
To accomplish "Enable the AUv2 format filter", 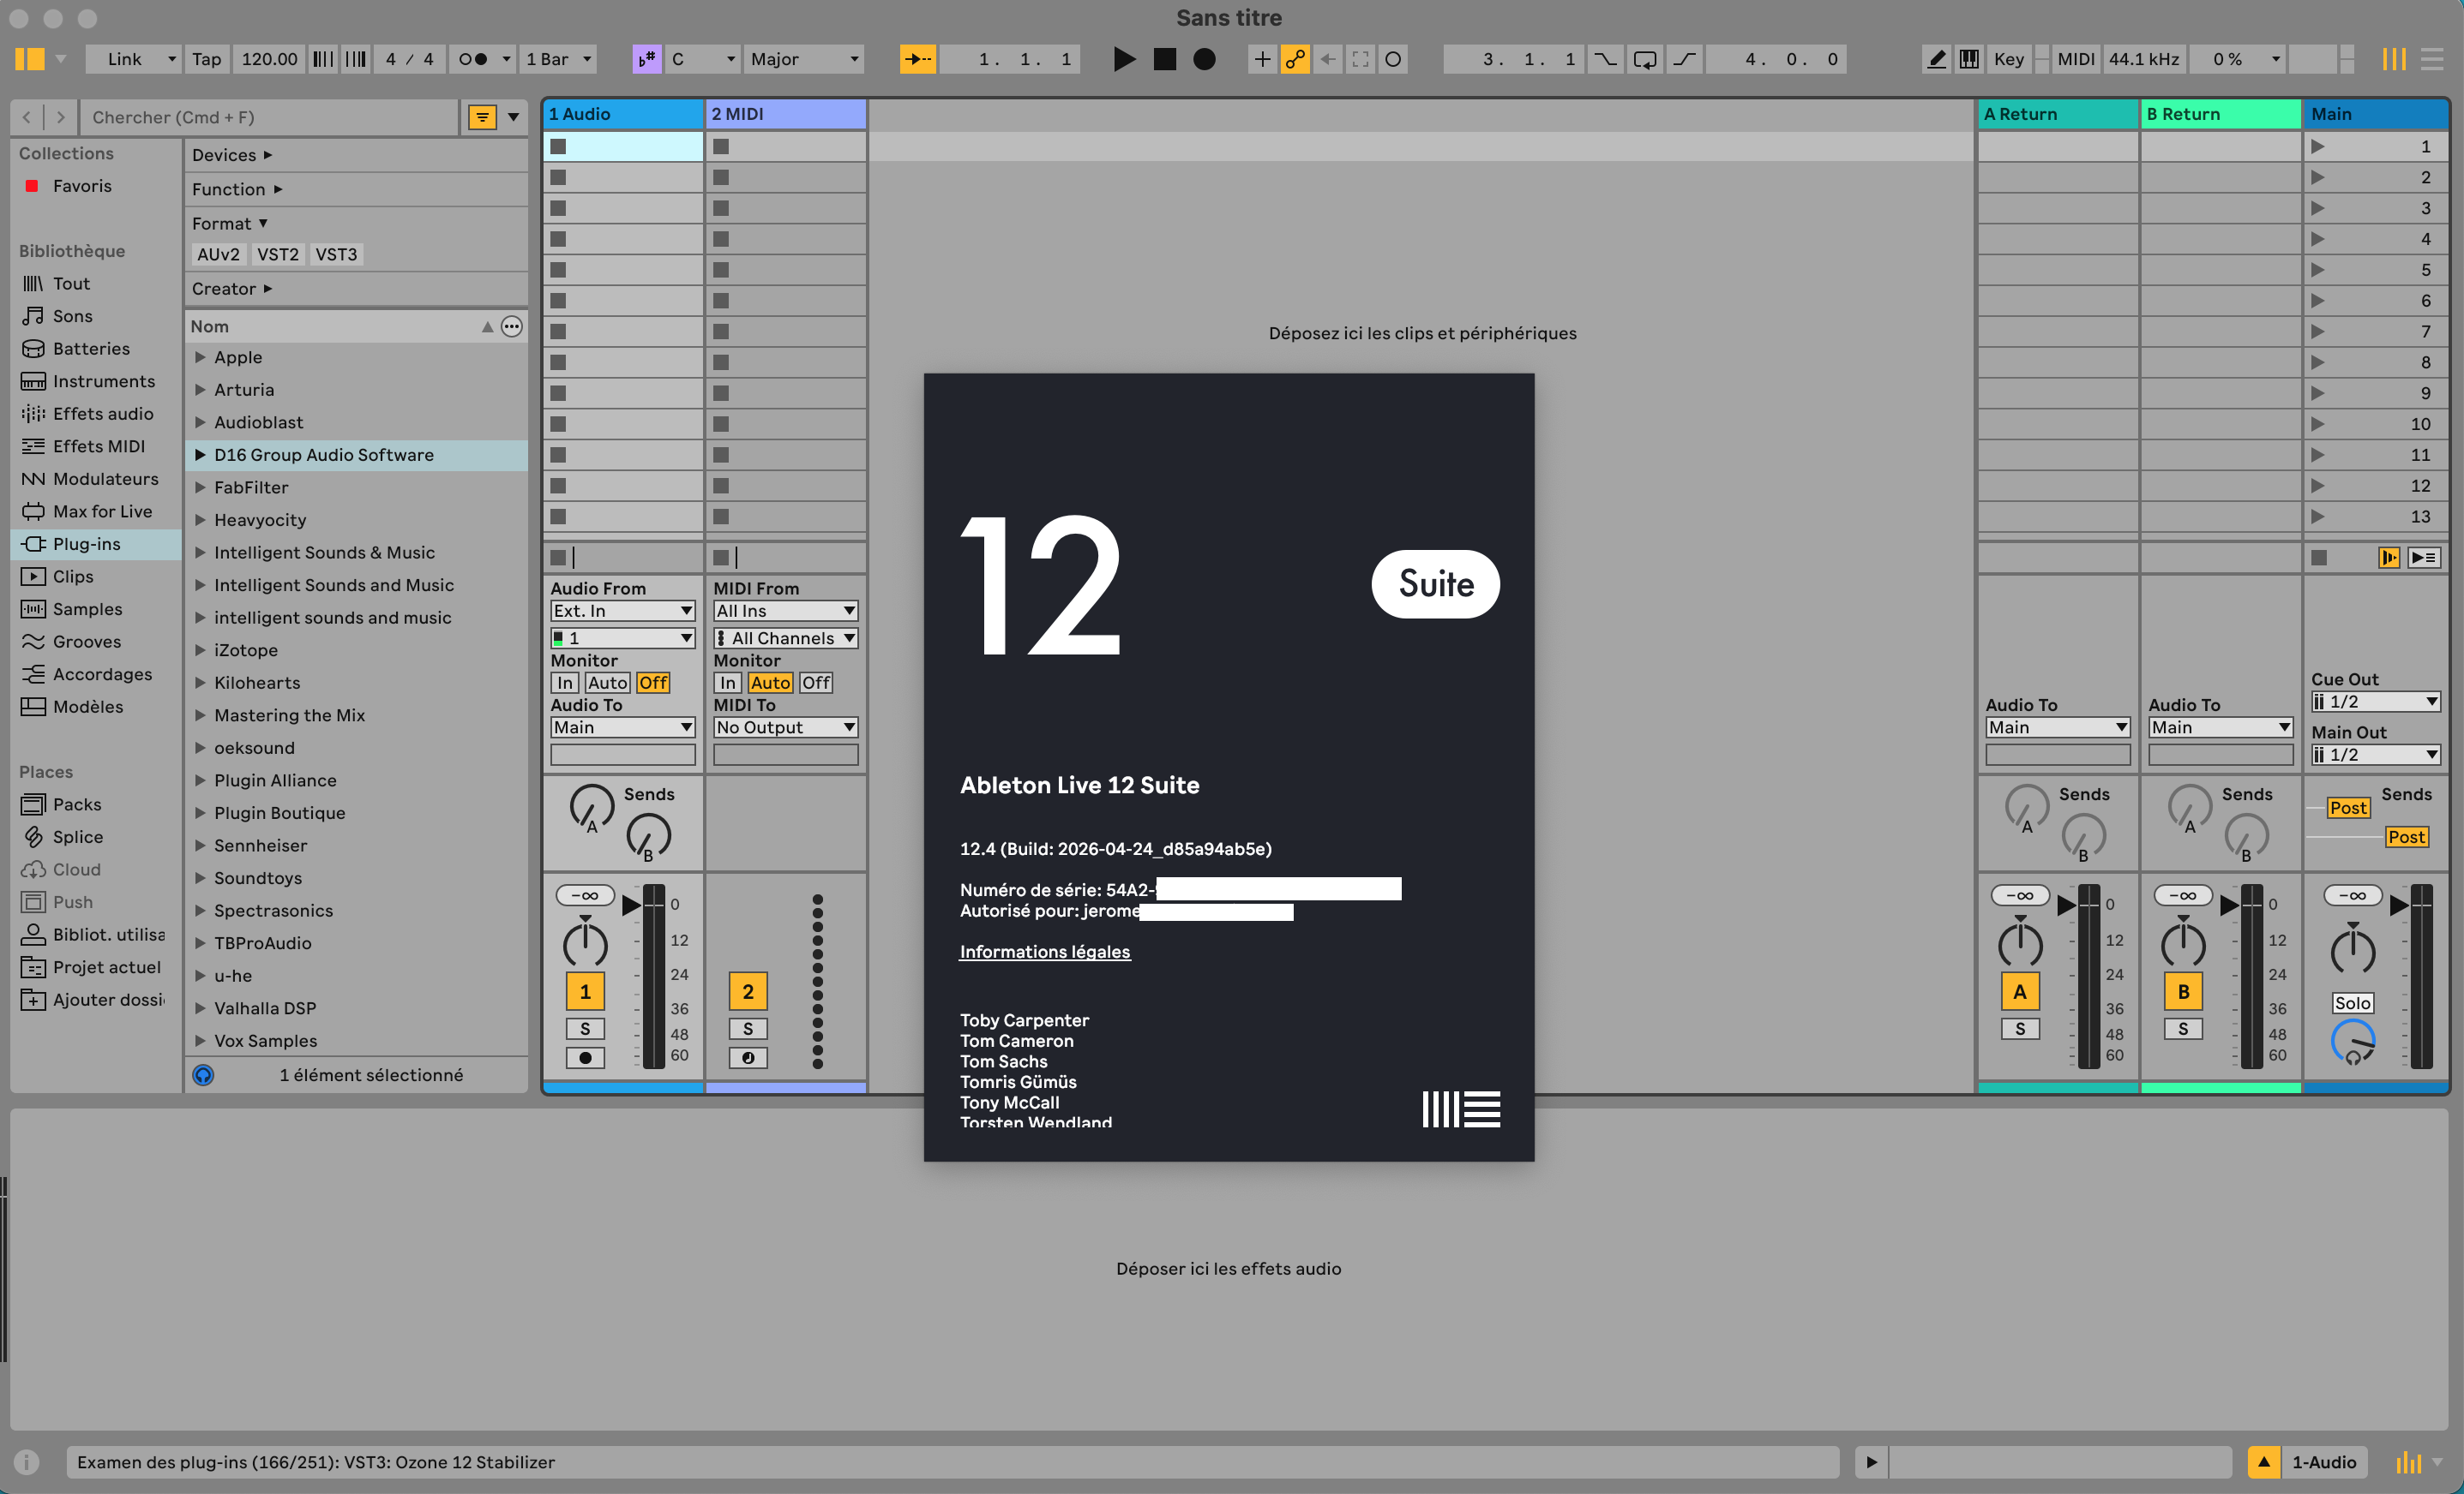I will 218,254.
